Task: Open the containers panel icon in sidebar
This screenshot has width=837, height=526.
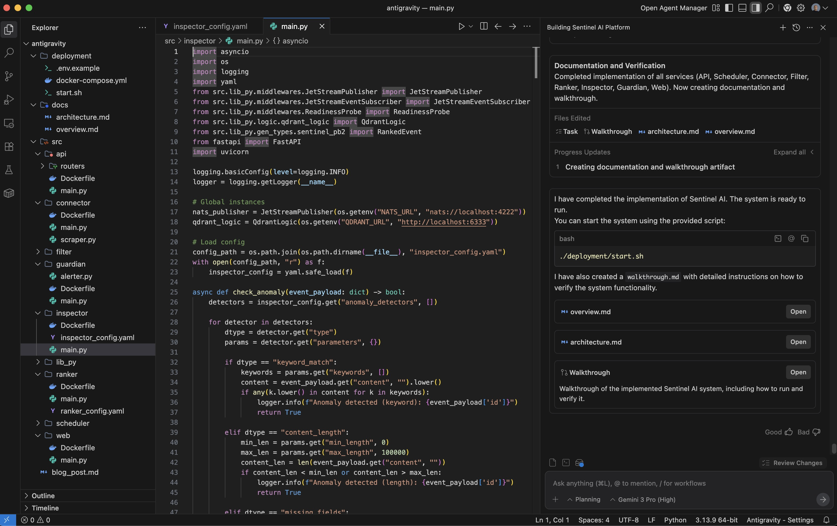Action: 9,193
